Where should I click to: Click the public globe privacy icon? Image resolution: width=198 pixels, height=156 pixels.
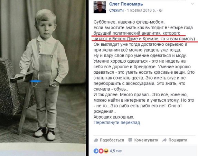tap(161, 10)
